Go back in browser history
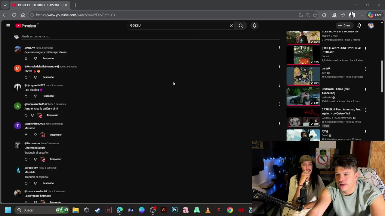Viewport: 385px width, 216px height. (5, 15)
